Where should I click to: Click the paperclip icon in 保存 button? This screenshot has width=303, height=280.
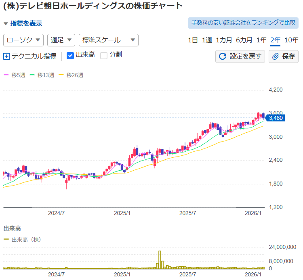[x=276, y=56]
